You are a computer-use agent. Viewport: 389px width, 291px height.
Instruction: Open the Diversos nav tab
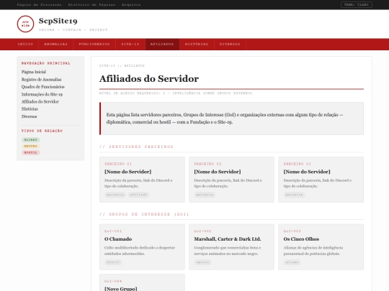pyautogui.click(x=230, y=45)
